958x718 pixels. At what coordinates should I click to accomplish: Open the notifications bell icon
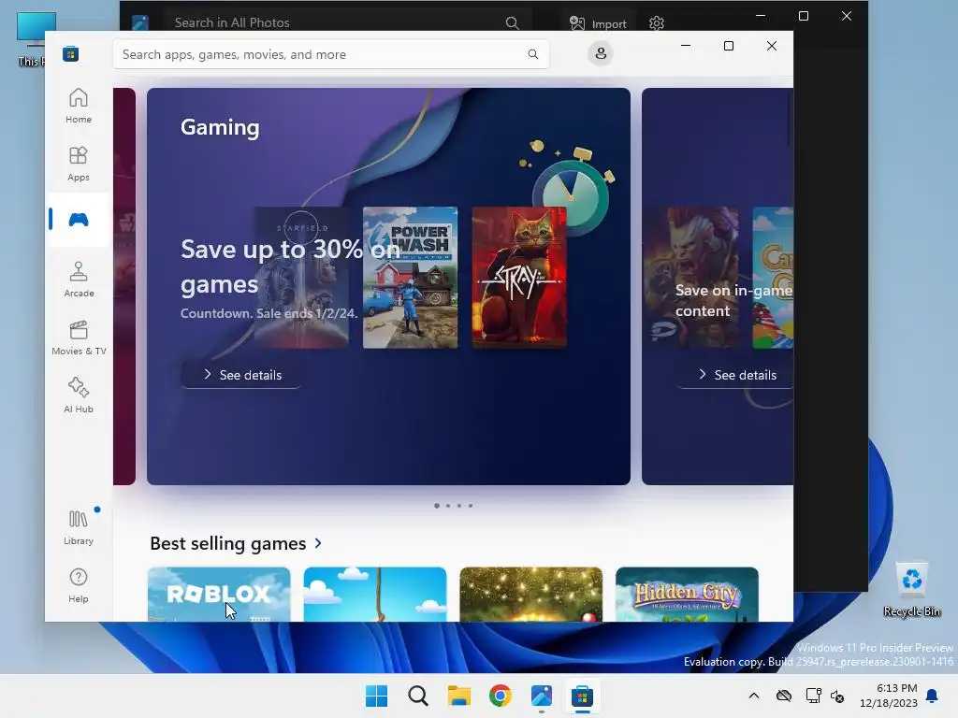933,696
